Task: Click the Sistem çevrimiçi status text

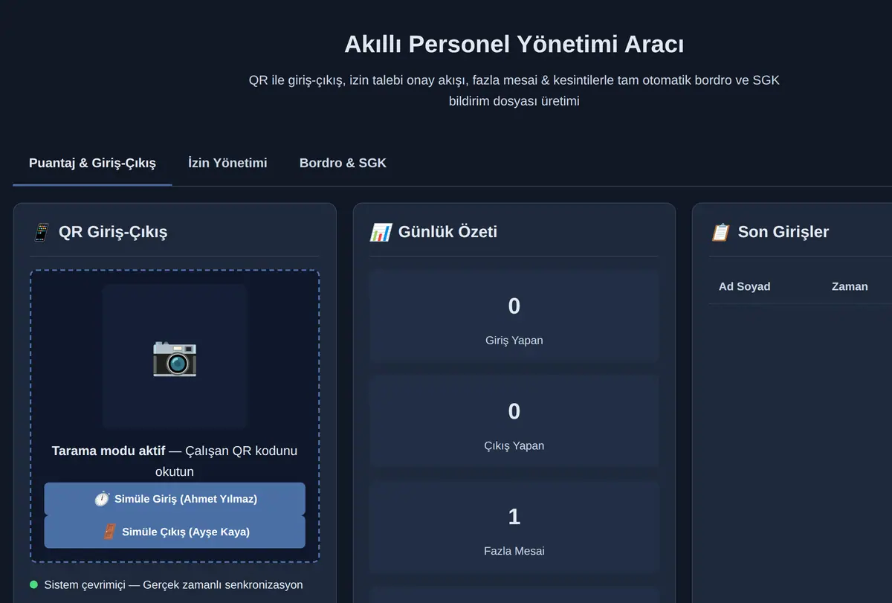Action: pyautogui.click(x=173, y=585)
